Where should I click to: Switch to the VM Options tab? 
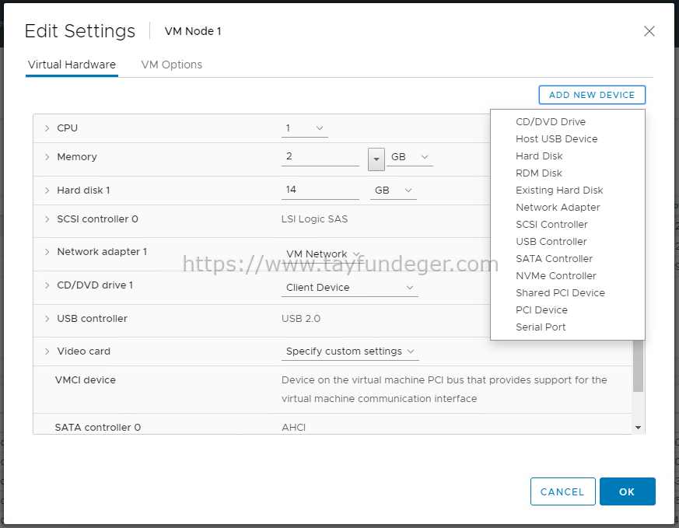tap(171, 65)
